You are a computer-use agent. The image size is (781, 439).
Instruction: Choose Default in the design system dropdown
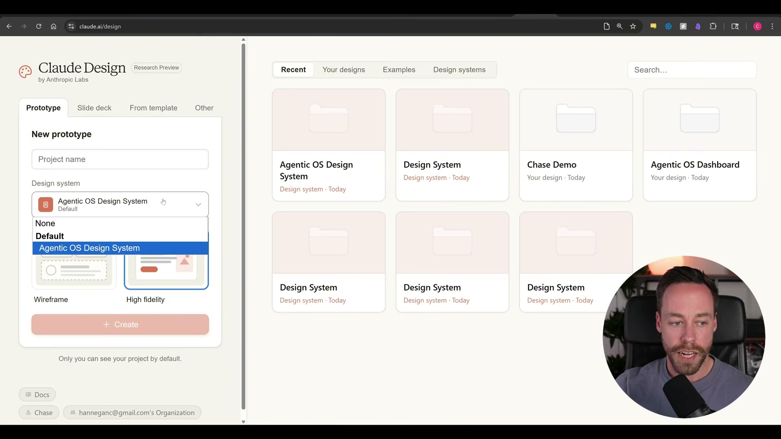pyautogui.click(x=50, y=236)
